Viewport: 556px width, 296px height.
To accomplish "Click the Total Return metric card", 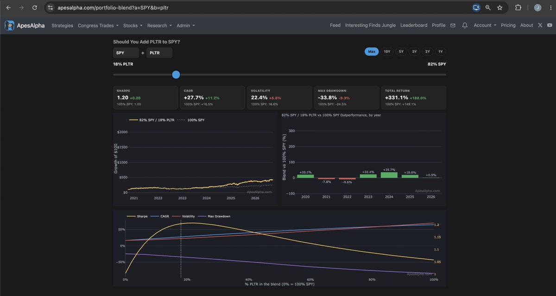I will (x=414, y=97).
